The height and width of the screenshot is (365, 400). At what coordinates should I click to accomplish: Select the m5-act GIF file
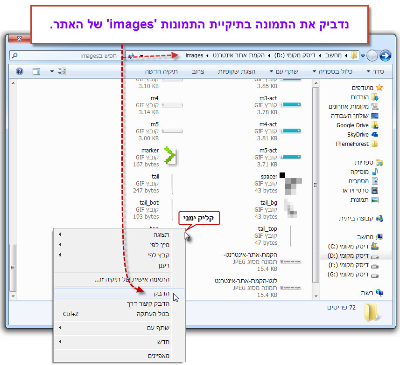pos(278,157)
